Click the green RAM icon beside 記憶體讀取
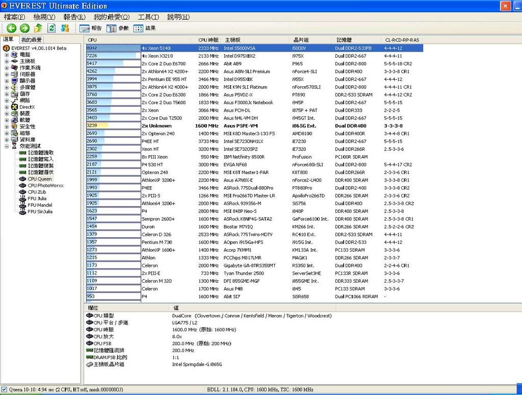 (22, 153)
